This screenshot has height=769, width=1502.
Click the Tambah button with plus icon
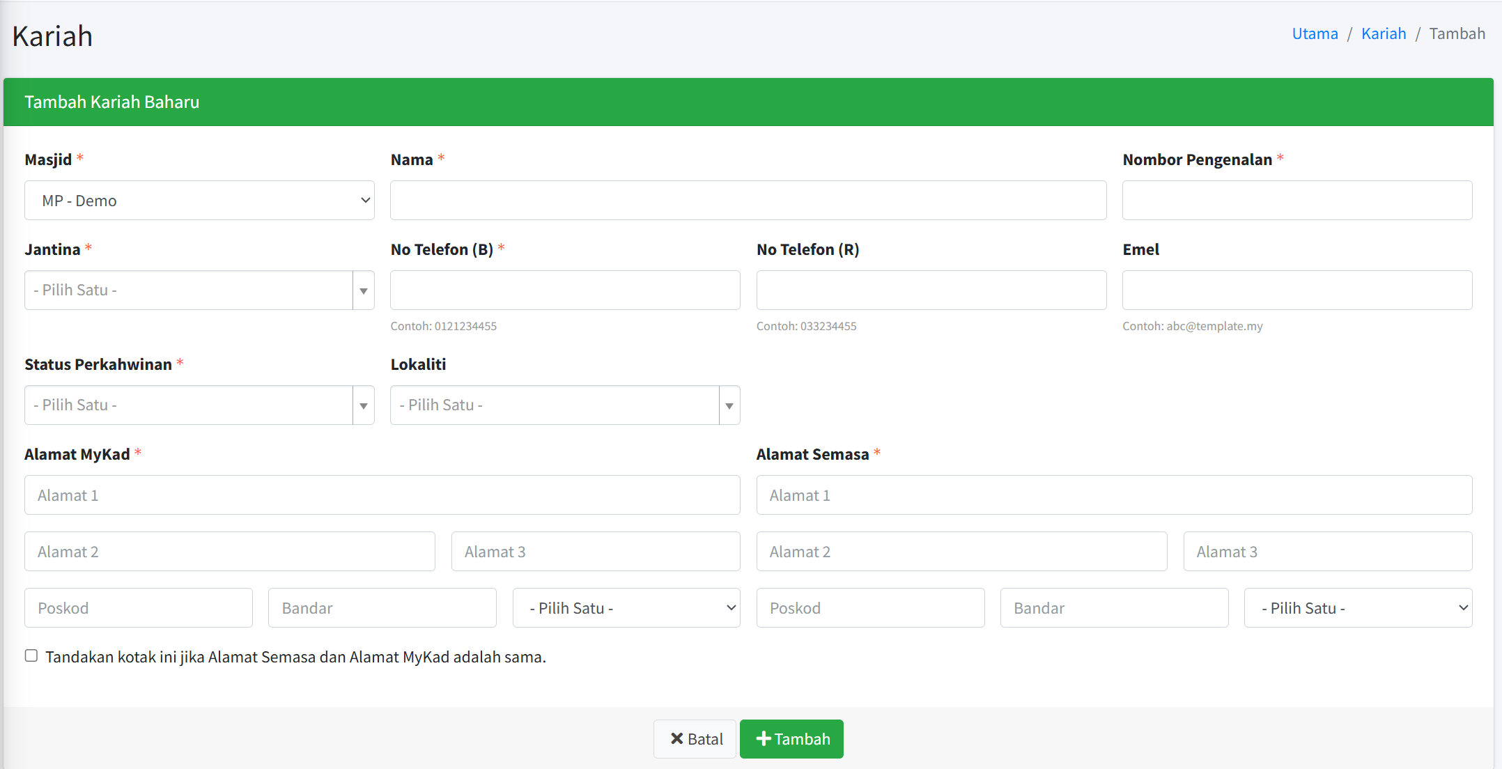tap(791, 739)
